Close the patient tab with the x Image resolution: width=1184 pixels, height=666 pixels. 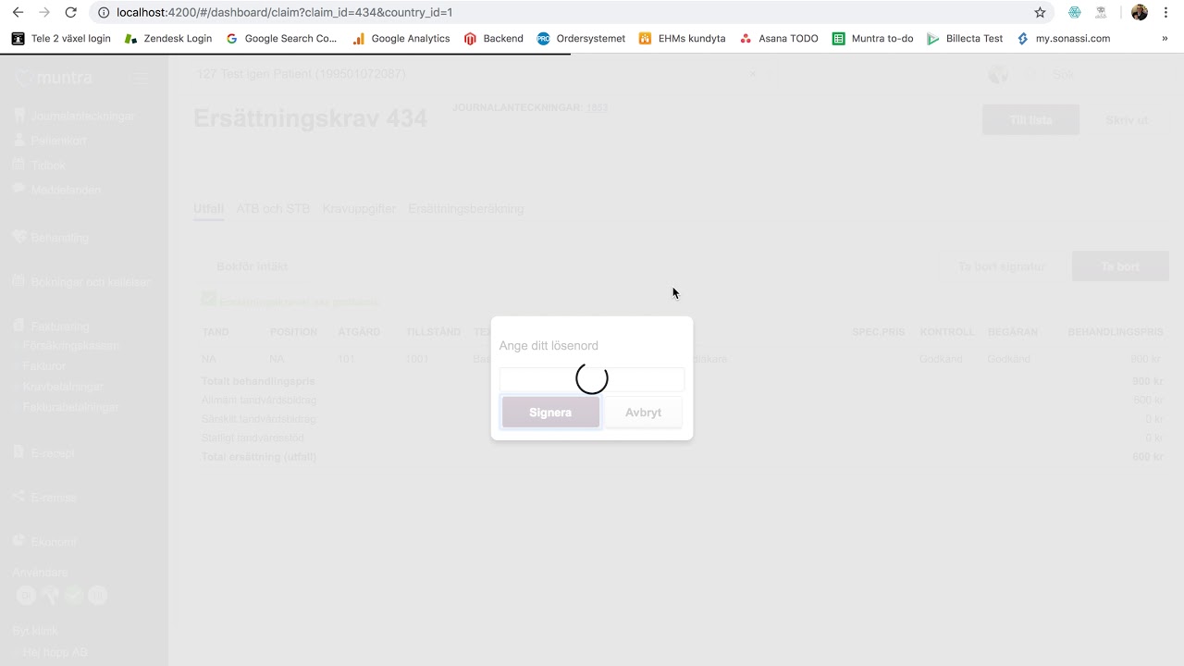tap(753, 74)
